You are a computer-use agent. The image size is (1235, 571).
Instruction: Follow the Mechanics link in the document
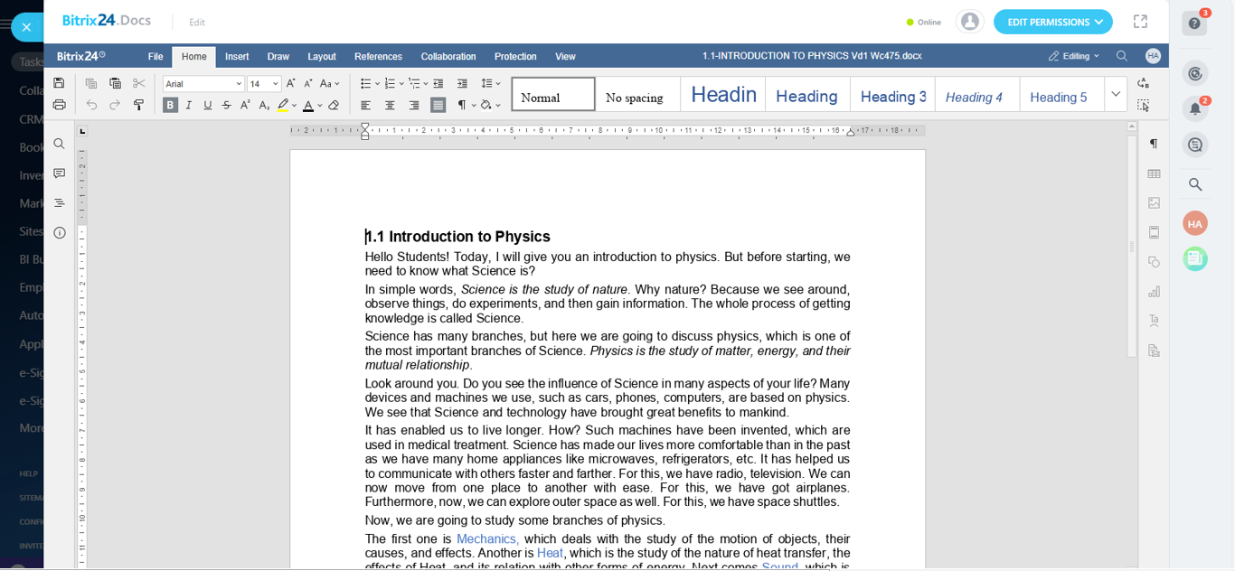pyautogui.click(x=487, y=539)
